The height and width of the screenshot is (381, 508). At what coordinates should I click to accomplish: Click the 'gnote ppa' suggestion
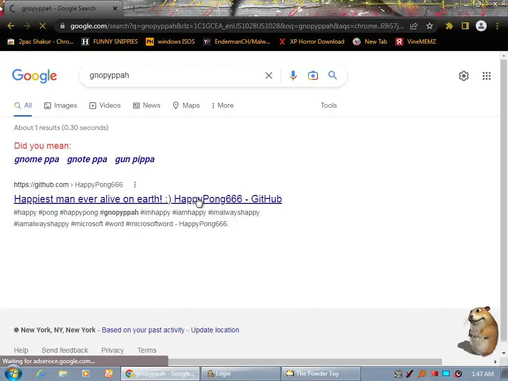click(87, 159)
